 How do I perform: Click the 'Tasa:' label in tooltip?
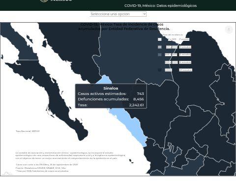coord(83,105)
